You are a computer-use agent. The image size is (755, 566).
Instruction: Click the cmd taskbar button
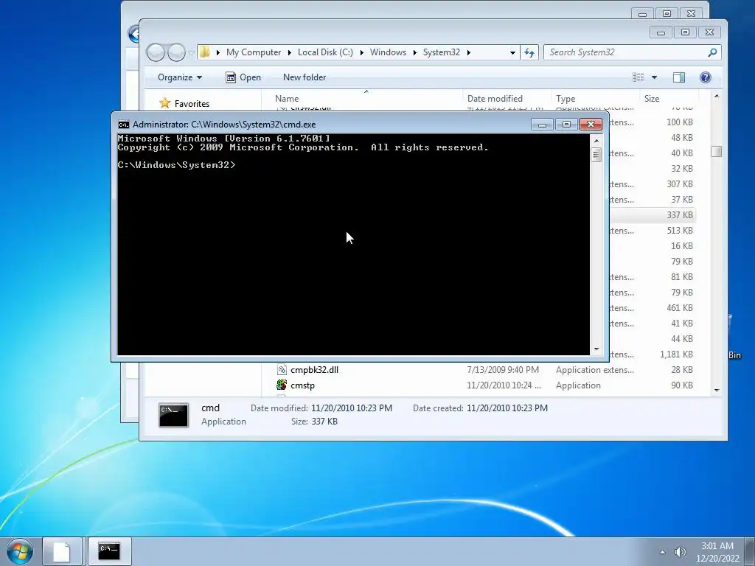109,551
